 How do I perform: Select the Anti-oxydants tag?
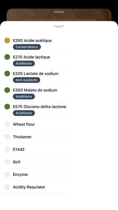pos(26,80)
